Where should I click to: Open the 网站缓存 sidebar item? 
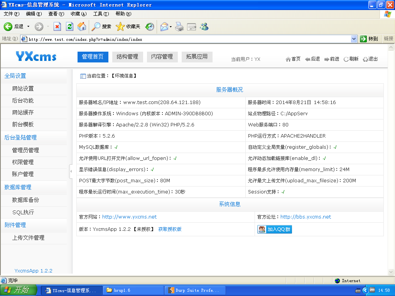pos(23,113)
